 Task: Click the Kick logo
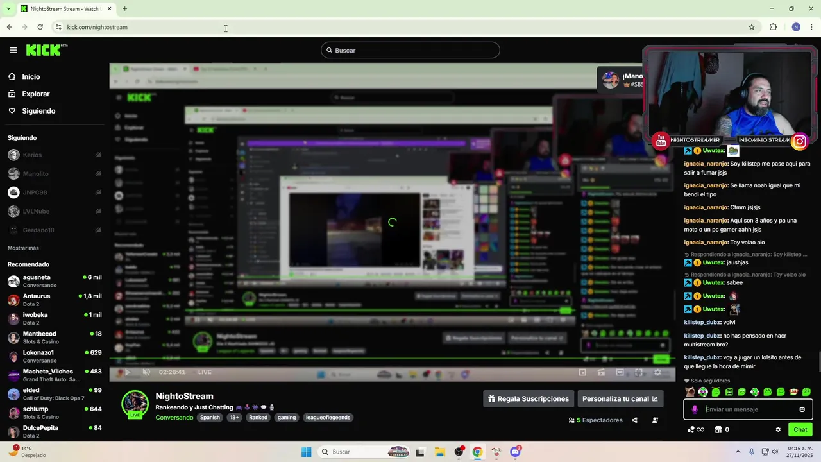click(47, 50)
